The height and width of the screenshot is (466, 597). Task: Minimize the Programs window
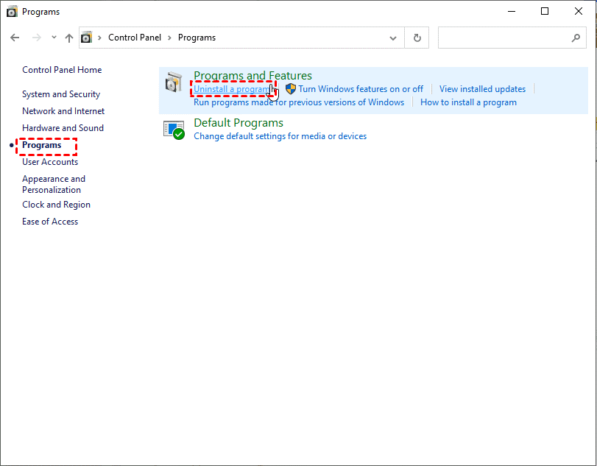[512, 12]
